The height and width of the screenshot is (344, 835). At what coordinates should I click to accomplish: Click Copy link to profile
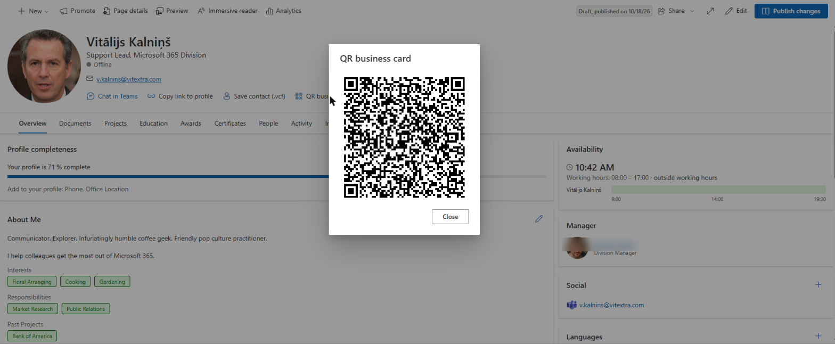click(x=180, y=96)
